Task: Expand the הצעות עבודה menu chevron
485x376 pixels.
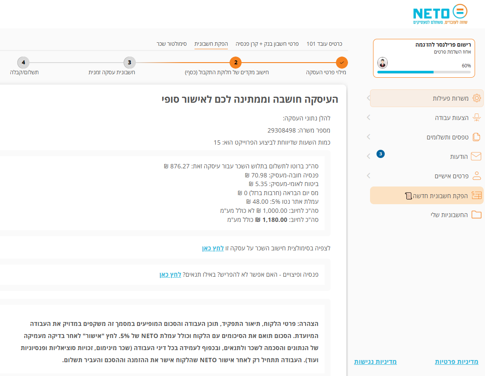Action: (368, 117)
